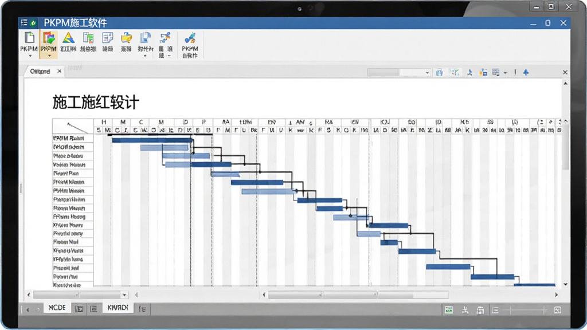Open the dropdown arrow under the first PKPM button
The height and width of the screenshot is (330, 587).
[x=30, y=56]
